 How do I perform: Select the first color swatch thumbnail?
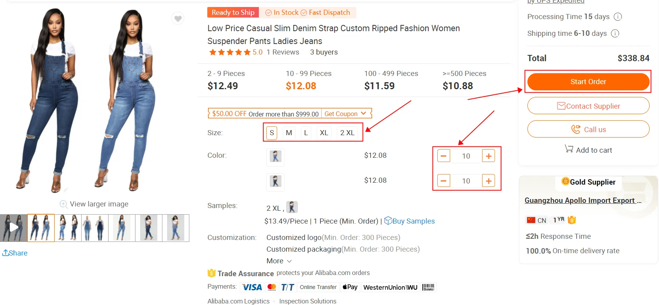click(275, 157)
